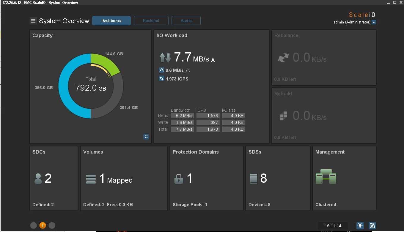Image resolution: width=404 pixels, height=232 pixels.
Task: Click the 'Devices: 8' text
Action: point(260,205)
